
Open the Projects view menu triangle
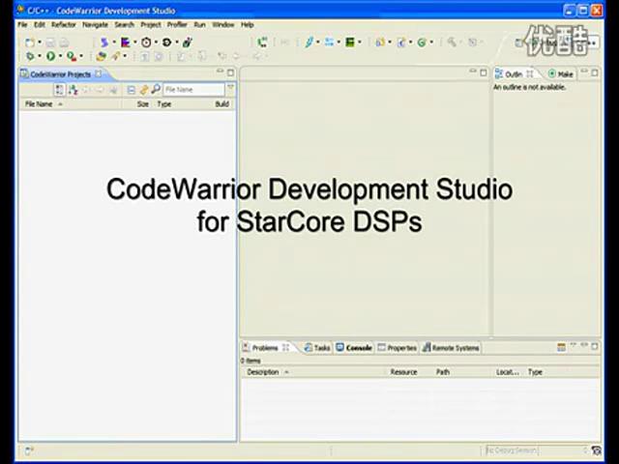230,87
